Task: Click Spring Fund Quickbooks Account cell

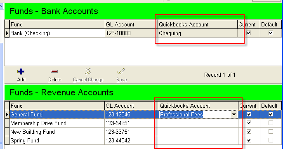Action: 198,140
